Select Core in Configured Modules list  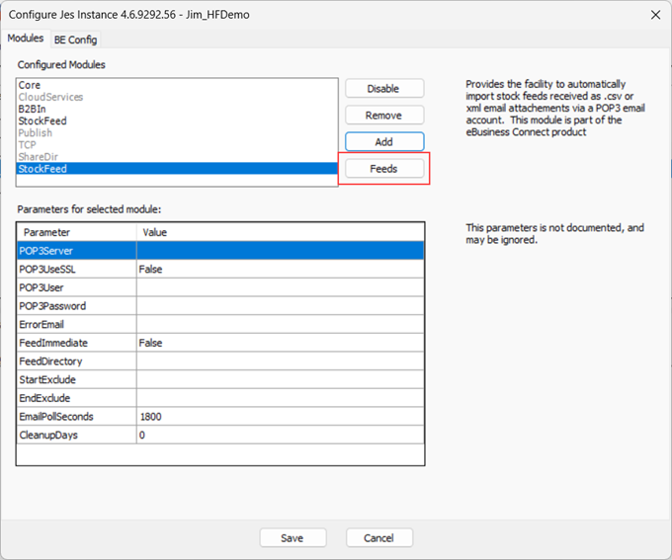coord(30,86)
